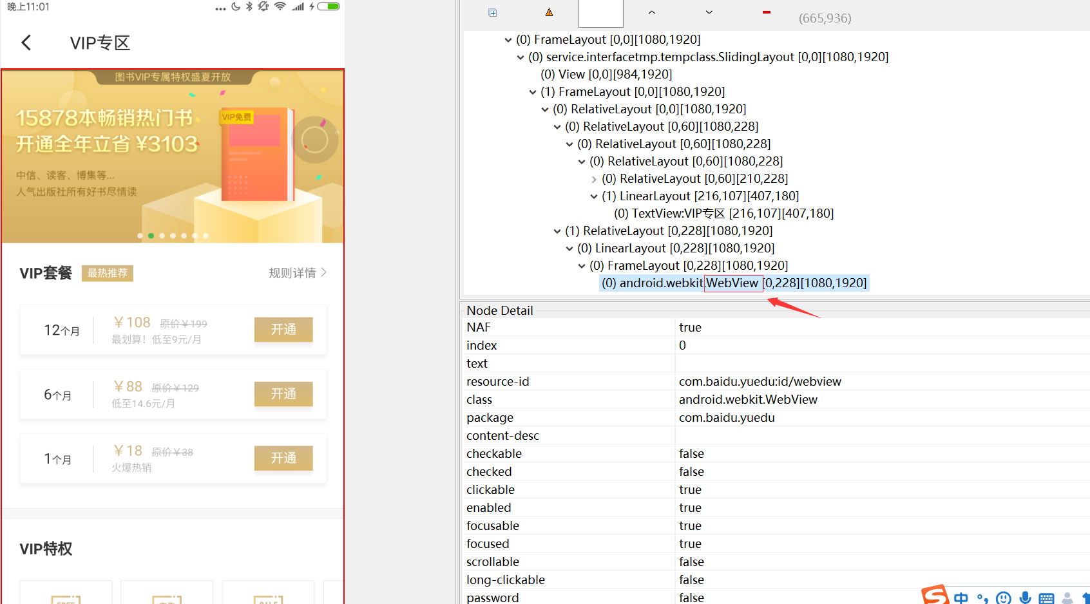Screen dimensions: 1090x604
Task: Click the user avatar icon in IME bar
Action: [x=1067, y=598]
